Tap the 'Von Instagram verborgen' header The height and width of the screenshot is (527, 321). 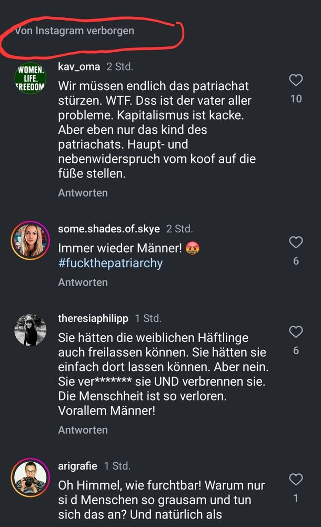[75, 31]
